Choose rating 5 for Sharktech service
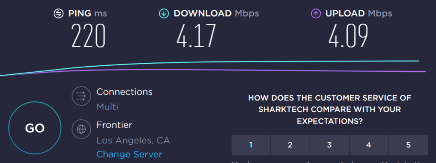The image size is (436, 163). tap(408, 145)
